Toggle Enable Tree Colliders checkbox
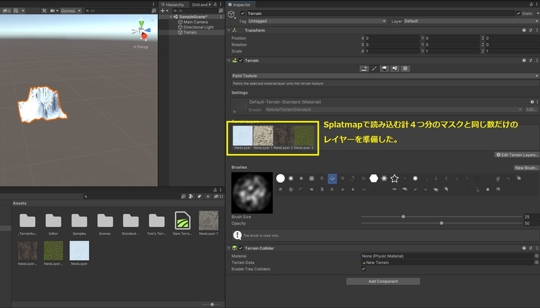 click(x=363, y=269)
